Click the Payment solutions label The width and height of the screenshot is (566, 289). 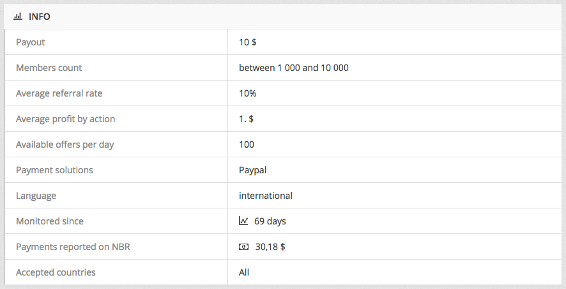pyautogui.click(x=54, y=170)
